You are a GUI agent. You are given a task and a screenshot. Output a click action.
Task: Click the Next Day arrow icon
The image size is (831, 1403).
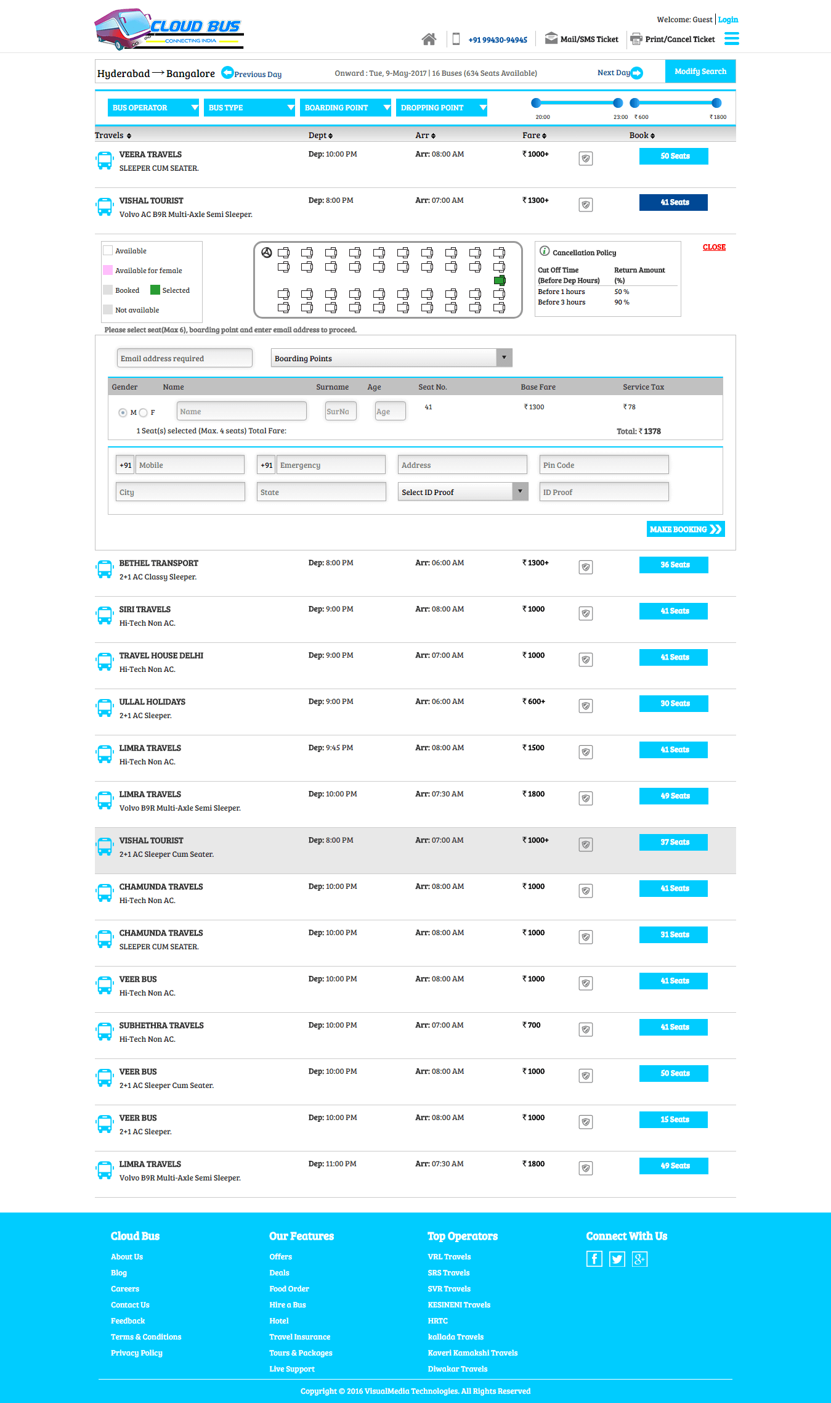(x=637, y=73)
